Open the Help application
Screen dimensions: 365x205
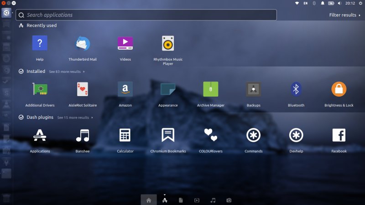(40, 43)
